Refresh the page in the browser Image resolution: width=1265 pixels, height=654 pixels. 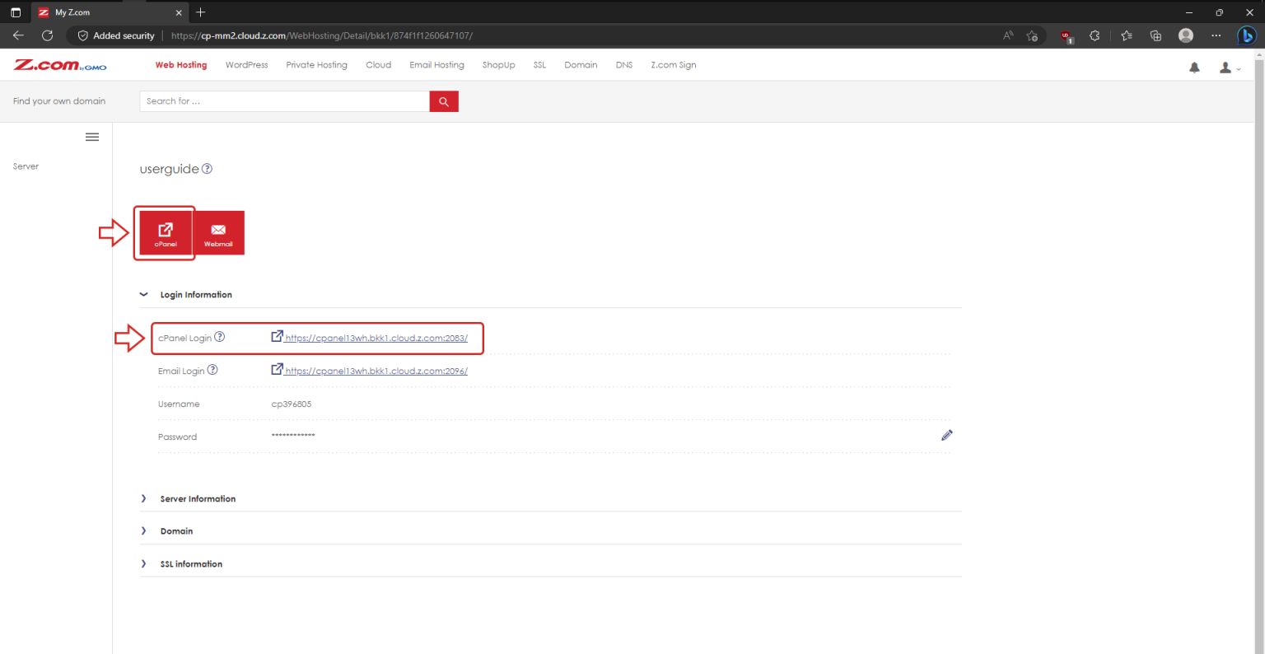(x=47, y=35)
